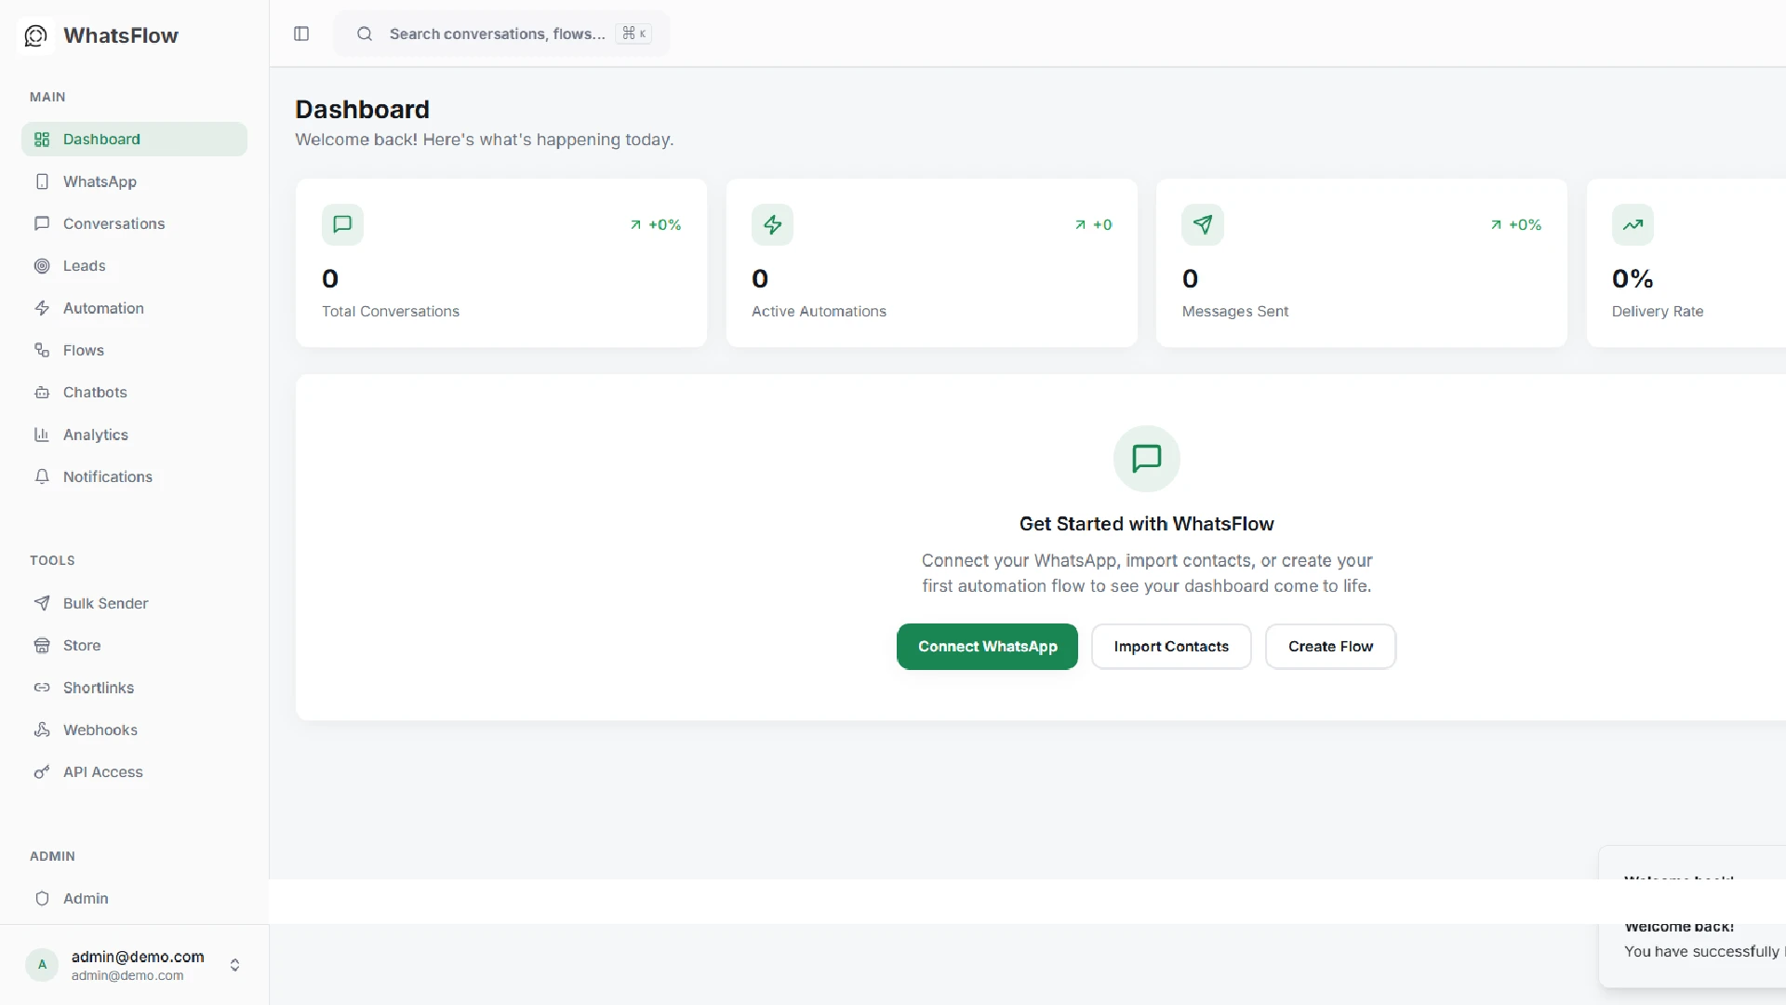The image size is (1786, 1005).
Task: Click the Automation lightning icon in sidebar
Action: [x=42, y=308]
